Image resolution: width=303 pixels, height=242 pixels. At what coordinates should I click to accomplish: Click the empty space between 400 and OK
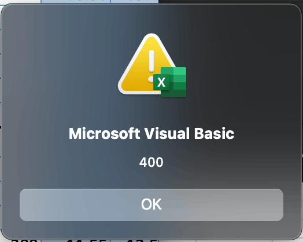151,178
